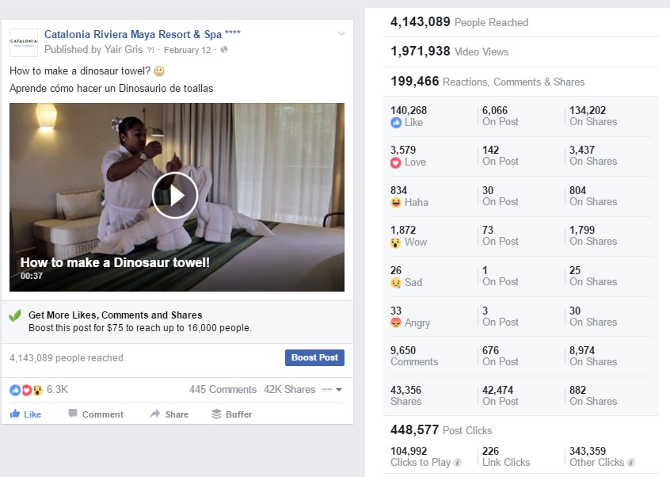Click the thumbs-up reaction icon beside 6.3K
Image resolution: width=670 pixels, height=477 pixels.
tap(15, 390)
